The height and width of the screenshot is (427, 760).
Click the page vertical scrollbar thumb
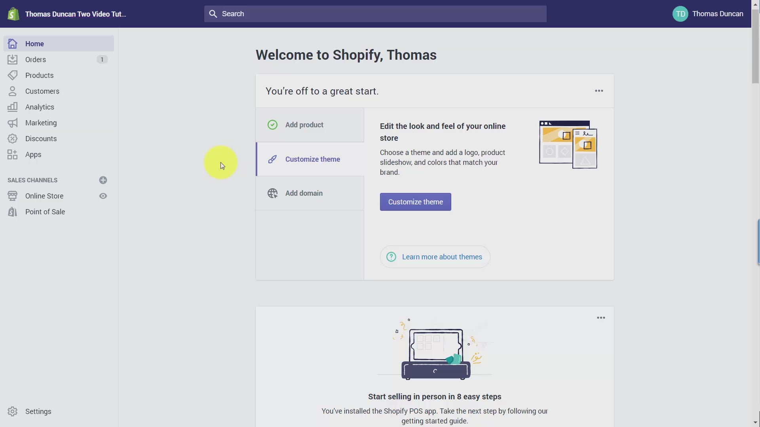pos(756,46)
